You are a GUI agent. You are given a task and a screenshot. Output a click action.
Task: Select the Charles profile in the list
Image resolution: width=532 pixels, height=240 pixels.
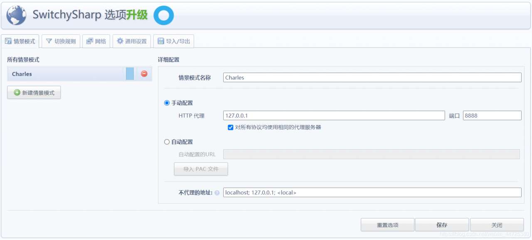coord(66,74)
